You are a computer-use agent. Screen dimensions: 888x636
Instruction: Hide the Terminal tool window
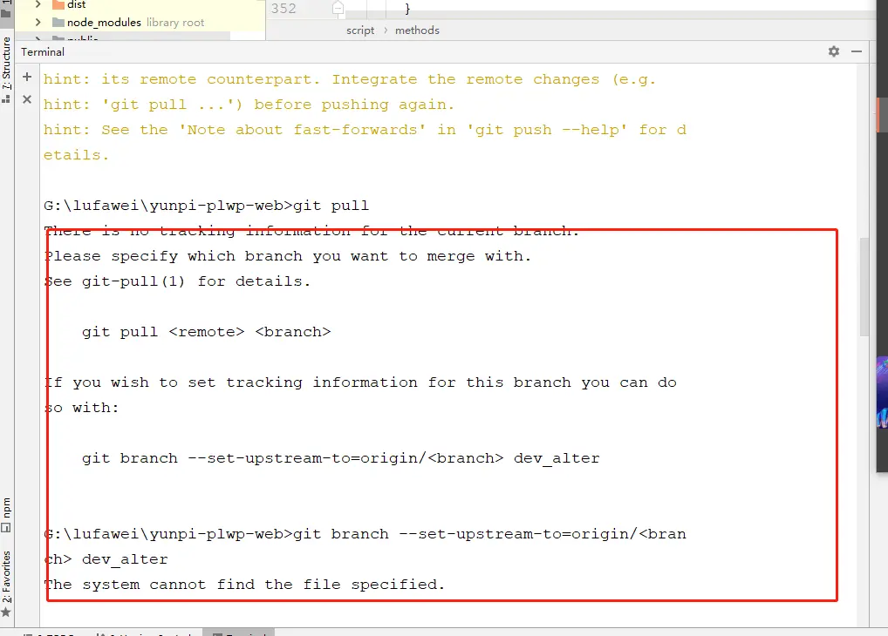[x=857, y=51]
